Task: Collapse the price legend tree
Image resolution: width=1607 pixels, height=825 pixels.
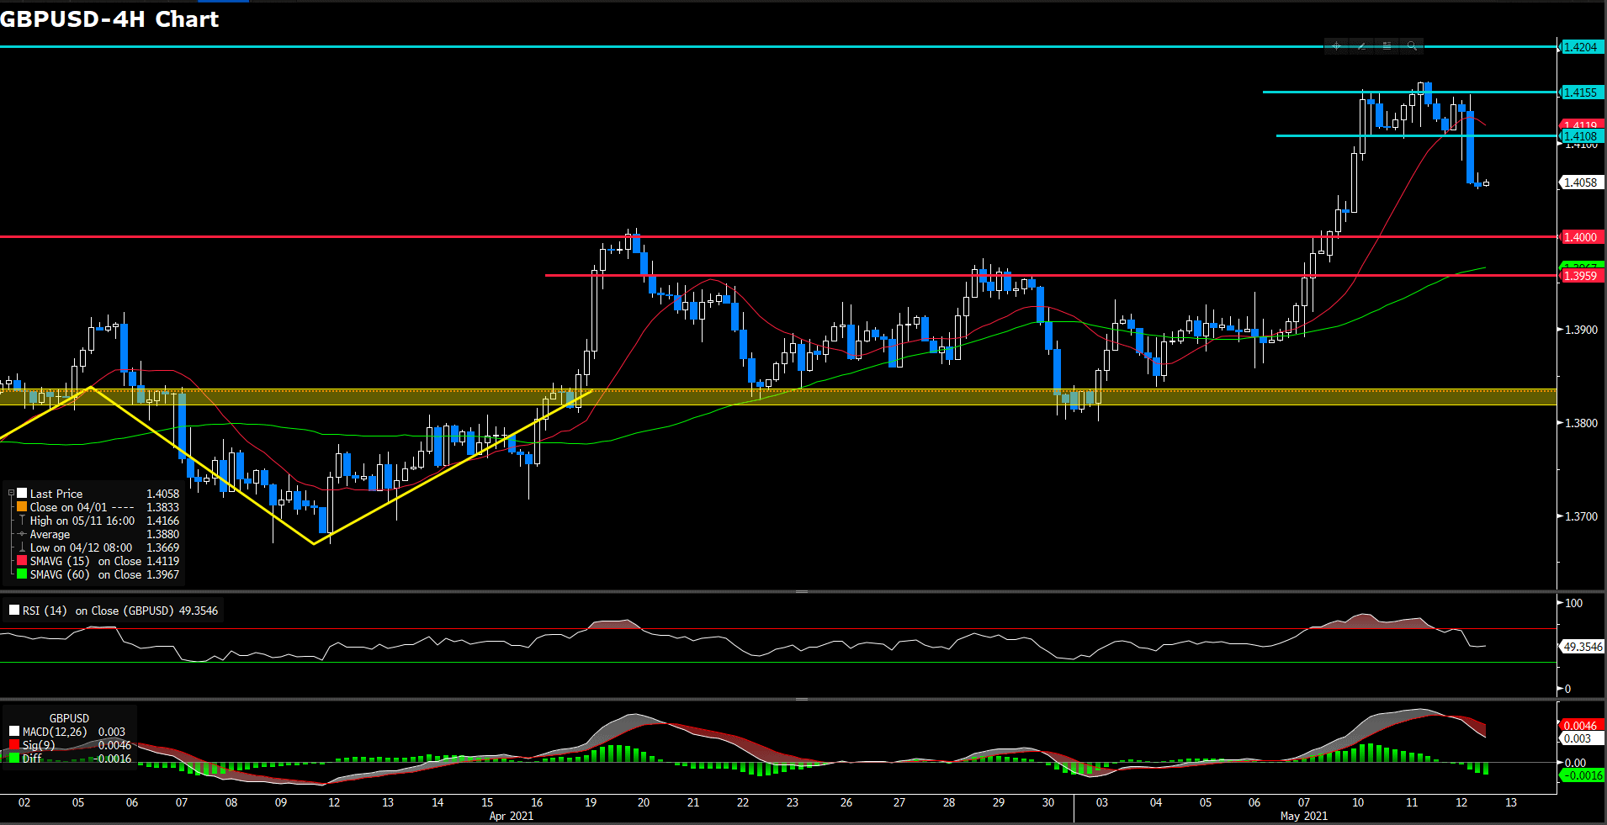Action: click(x=11, y=494)
